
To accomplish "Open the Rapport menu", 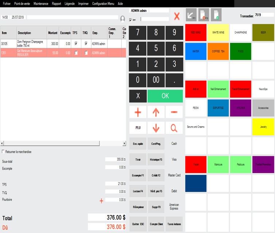I will click(56, 4).
